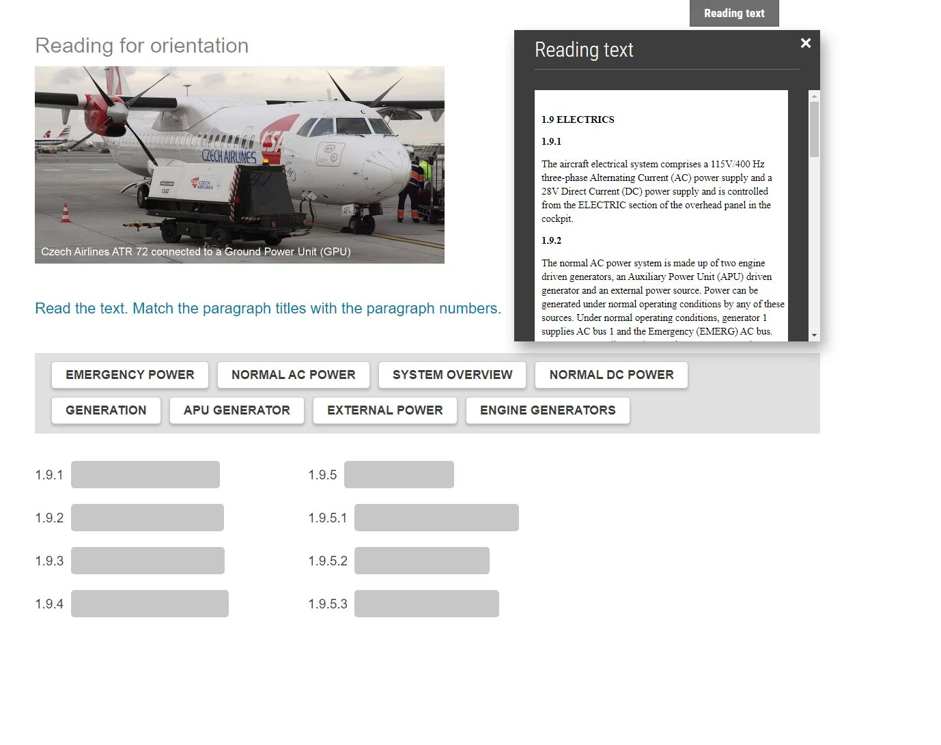Screen dimensions: 941x745
Task: Open the Reading text tab
Action: 734,13
